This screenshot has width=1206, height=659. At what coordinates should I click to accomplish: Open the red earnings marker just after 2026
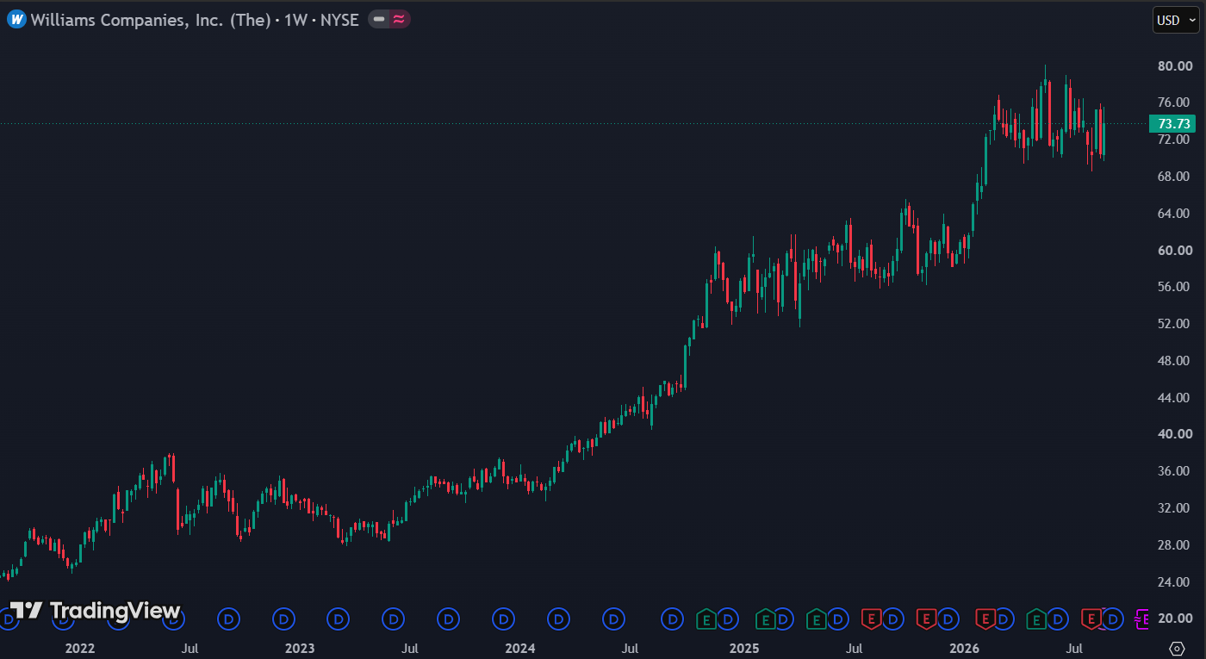[x=985, y=619]
